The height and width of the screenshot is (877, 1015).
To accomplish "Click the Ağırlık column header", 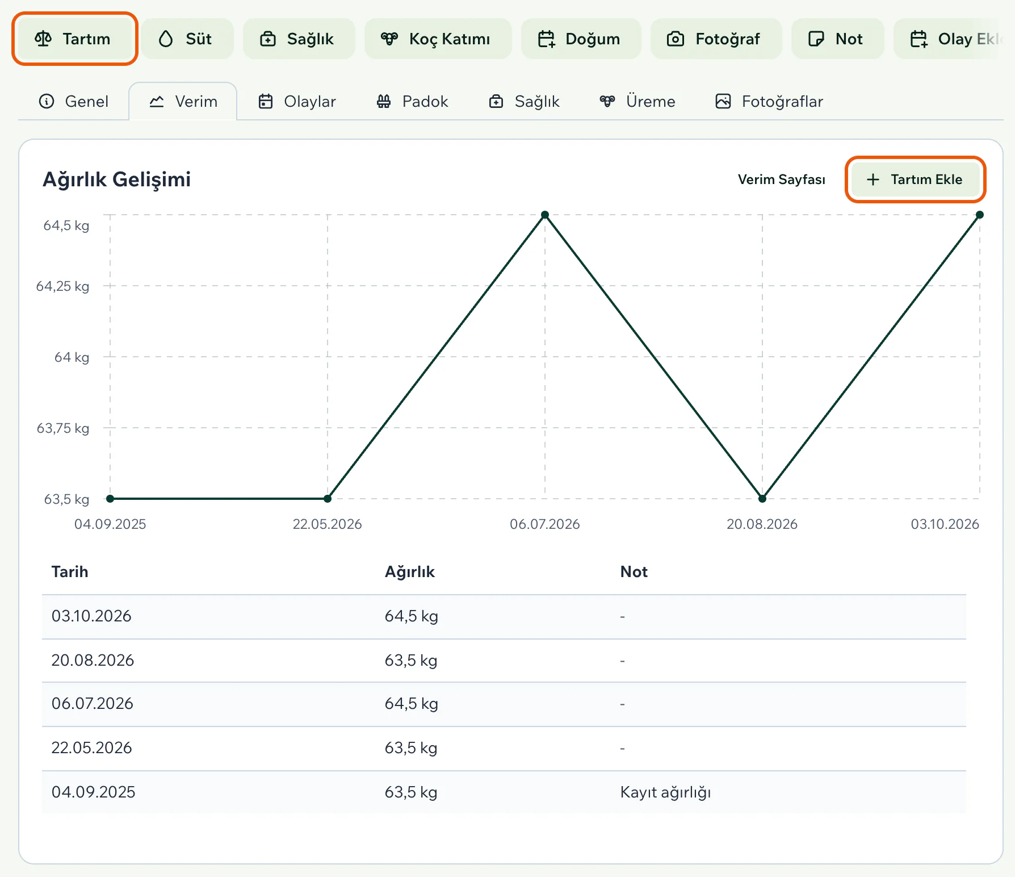I will [x=409, y=571].
